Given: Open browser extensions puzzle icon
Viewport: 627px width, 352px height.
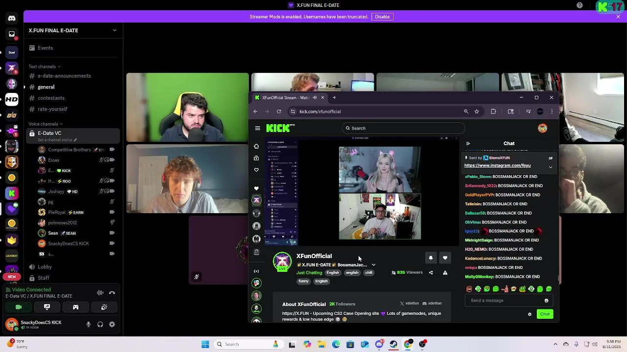Looking at the screenshot, I should 493,111.
